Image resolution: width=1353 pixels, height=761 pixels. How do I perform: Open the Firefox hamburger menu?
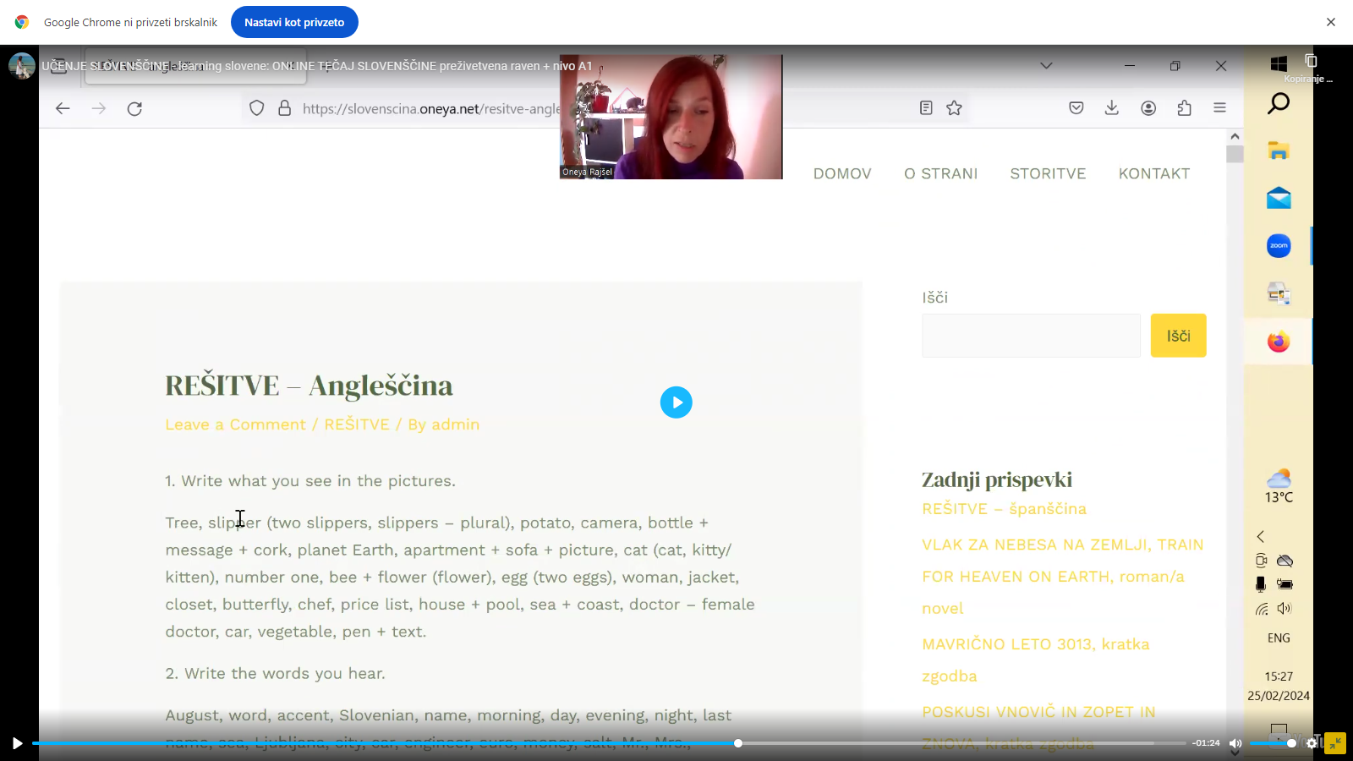1219,108
